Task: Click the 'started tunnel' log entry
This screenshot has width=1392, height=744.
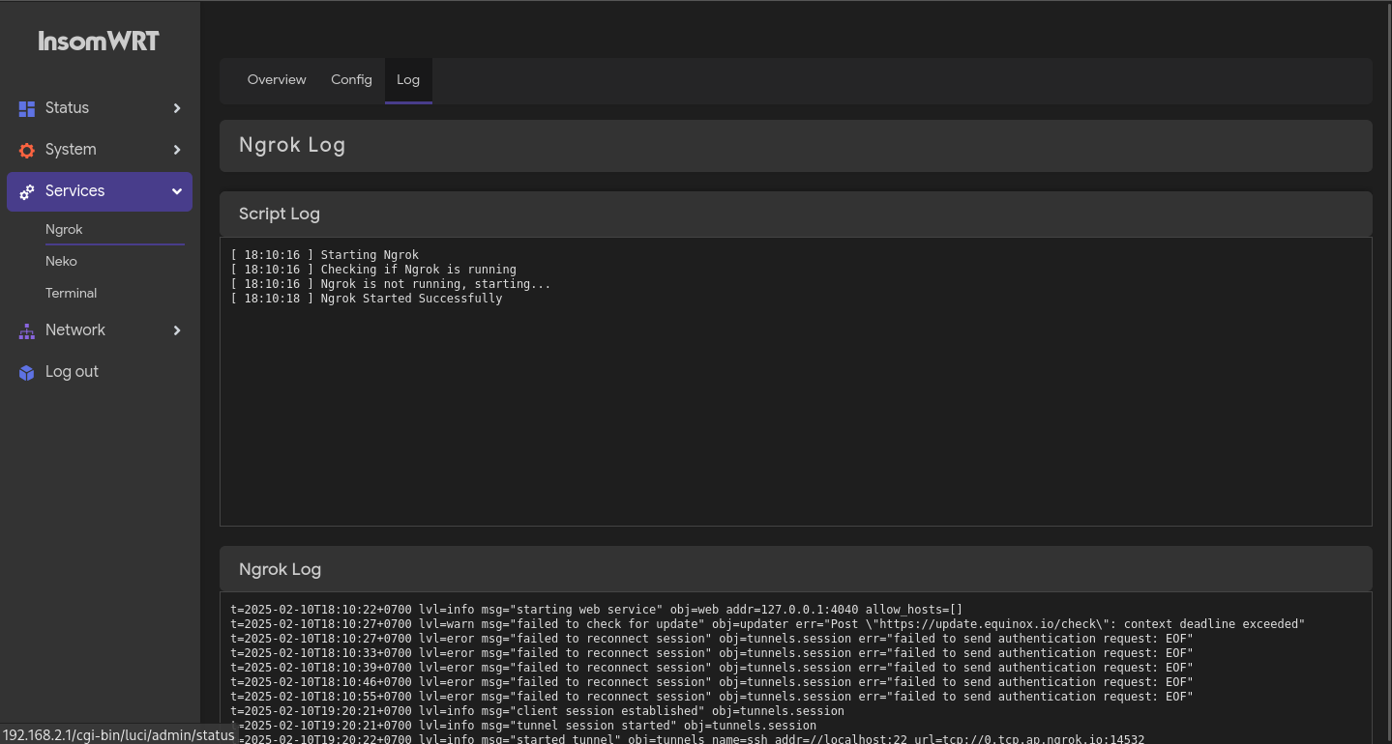Action: click(x=688, y=739)
